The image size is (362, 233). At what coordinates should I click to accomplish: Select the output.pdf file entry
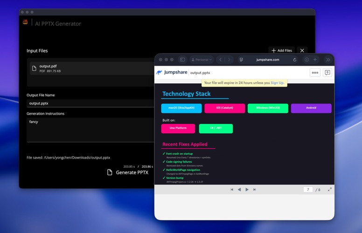click(x=92, y=69)
